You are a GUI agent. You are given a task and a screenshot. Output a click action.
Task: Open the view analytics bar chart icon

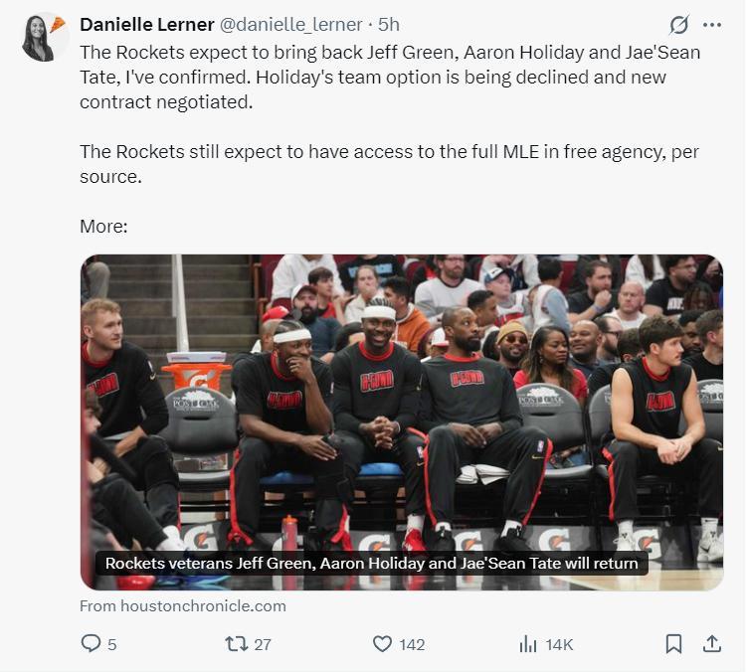pyautogui.click(x=528, y=644)
